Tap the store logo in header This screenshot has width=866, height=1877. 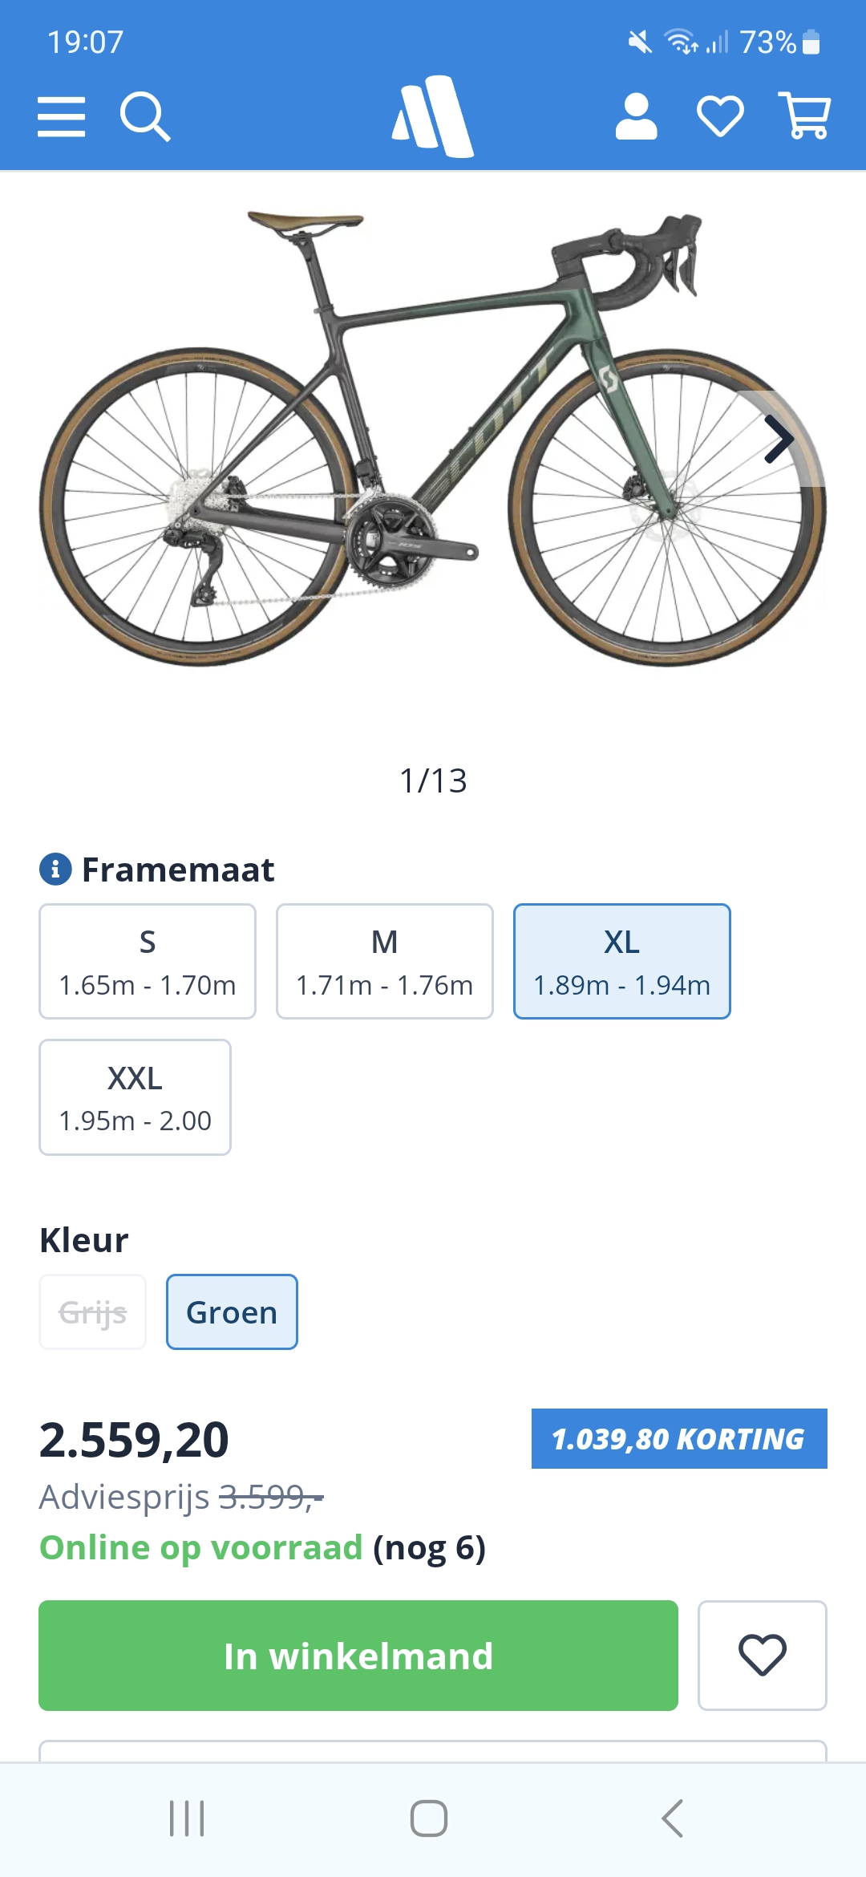pos(433,117)
